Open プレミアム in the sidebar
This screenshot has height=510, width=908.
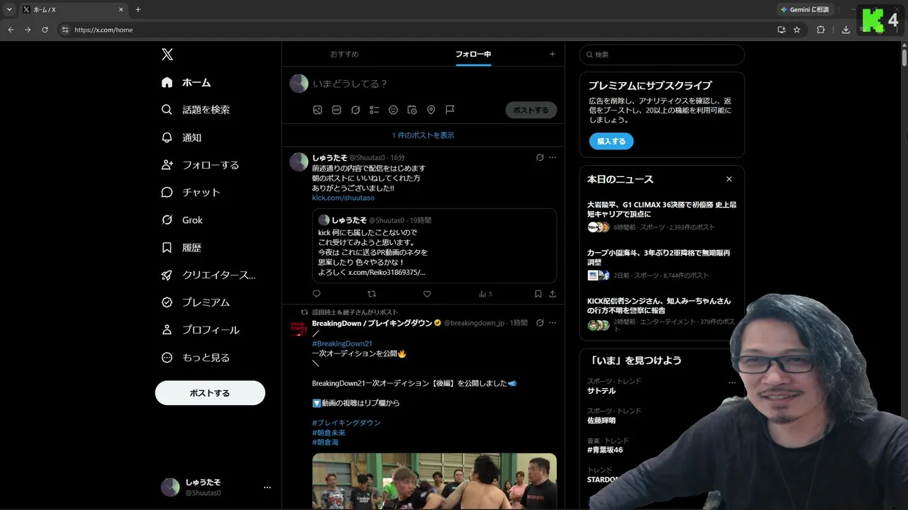195,302
